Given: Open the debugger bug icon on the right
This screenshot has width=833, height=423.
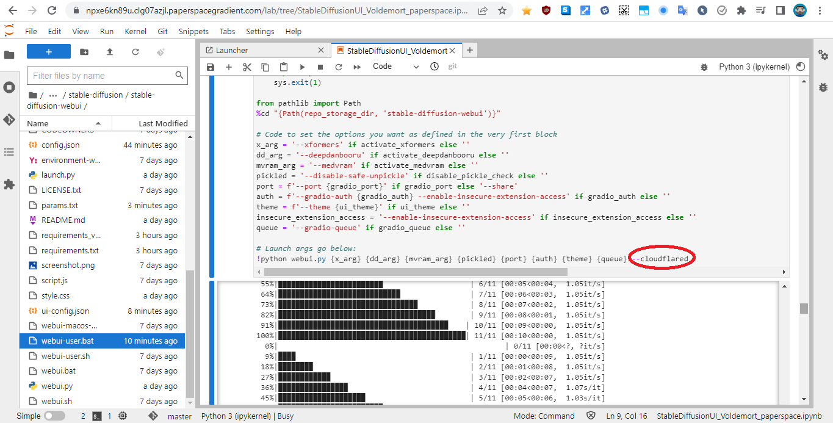Looking at the screenshot, I should pos(823,86).
